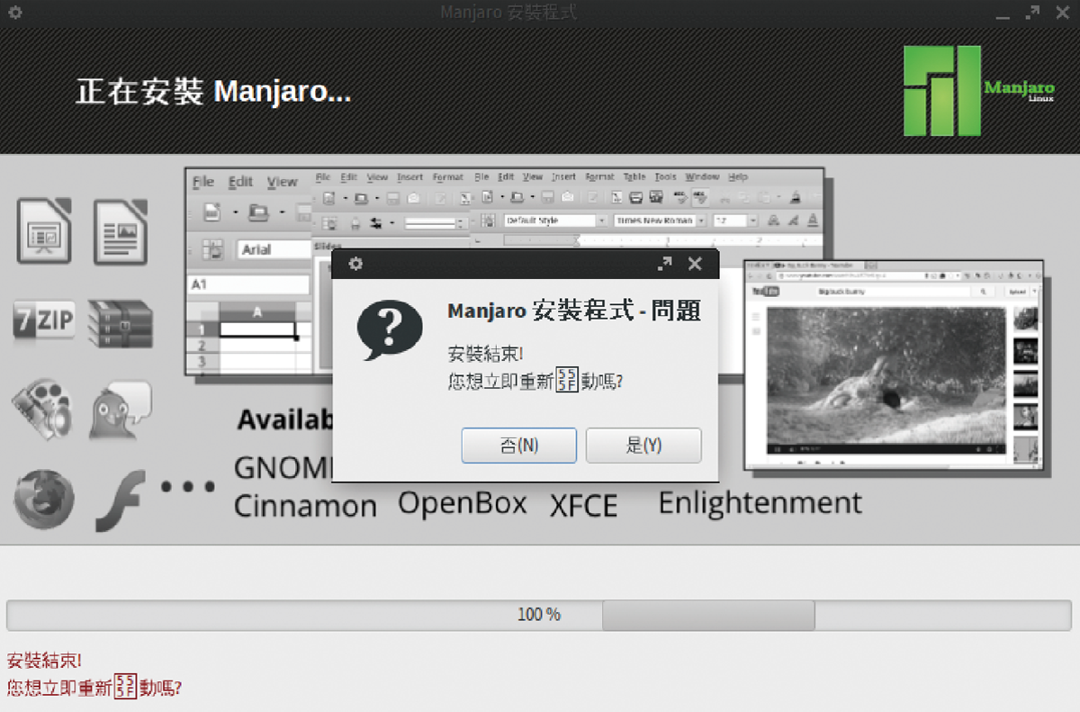Click the 安裝結束! message inside the dialog
The height and width of the screenshot is (712, 1080).
pyautogui.click(x=485, y=354)
